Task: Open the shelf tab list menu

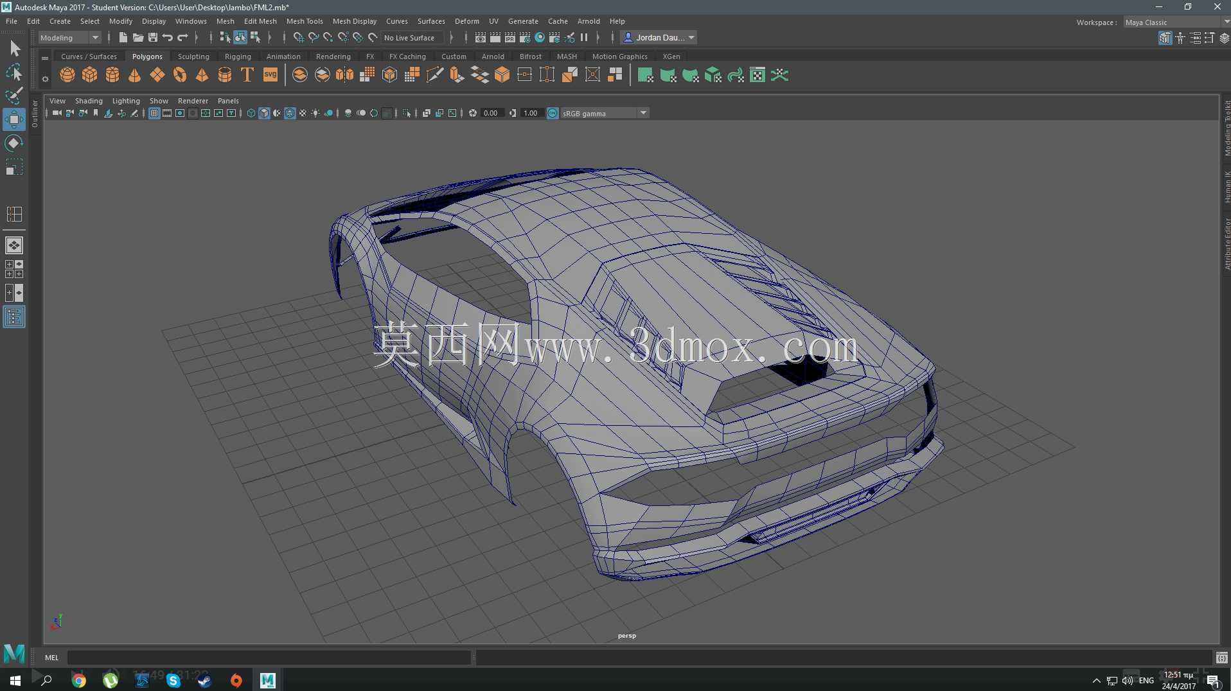Action: [x=45, y=58]
